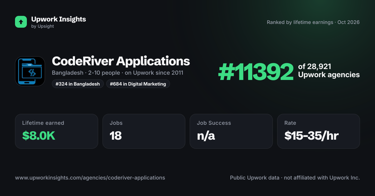Click the Rate label
Viewport: 375px width, 196px height.
[x=290, y=123]
